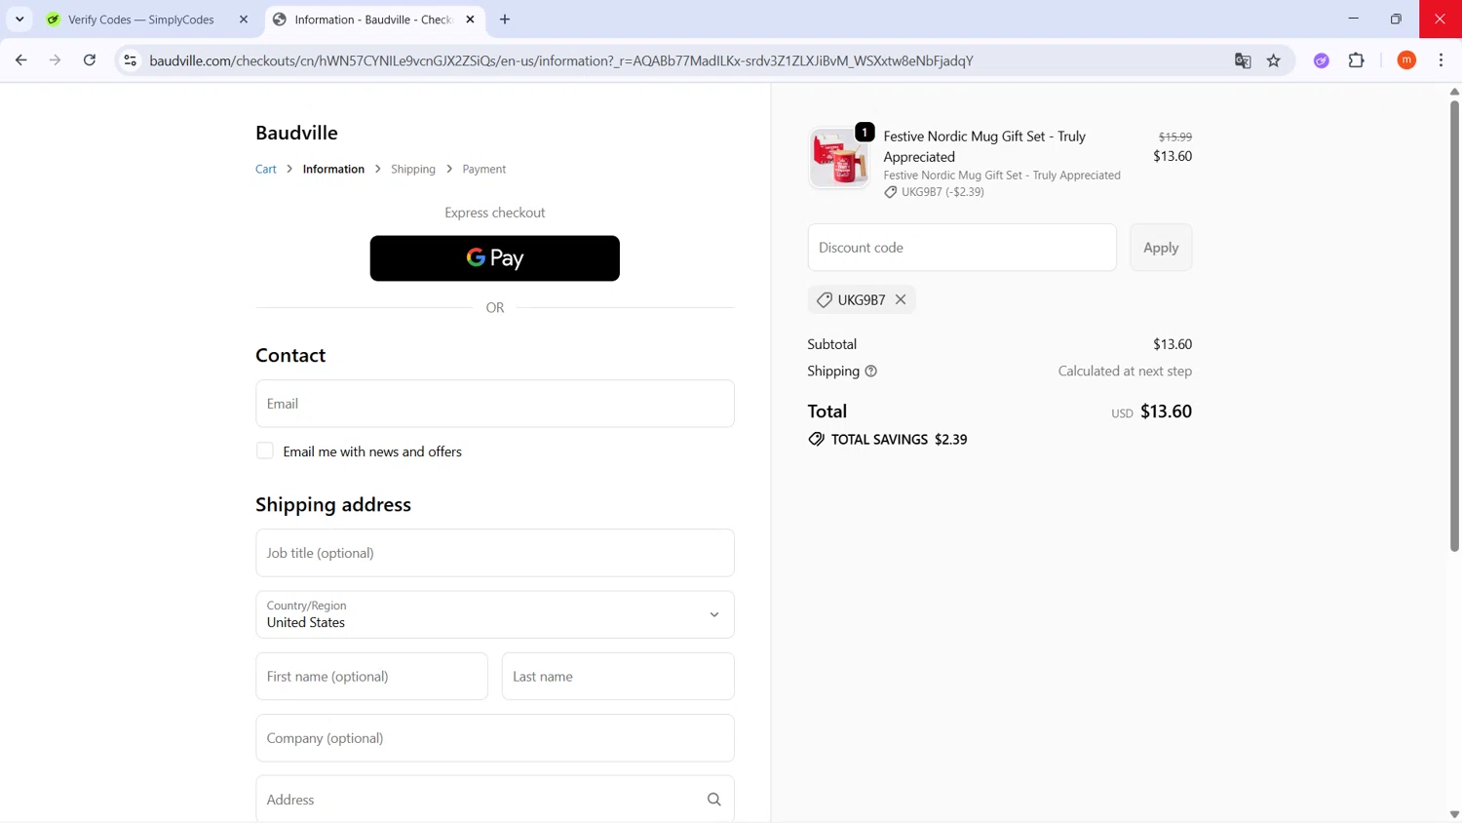Click the First name (optional) field
This screenshot has height=823, width=1462.
(371, 677)
